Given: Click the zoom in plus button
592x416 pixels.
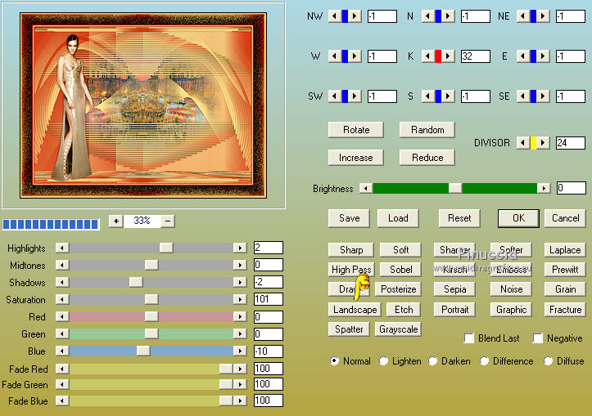Looking at the screenshot, I should 116,221.
